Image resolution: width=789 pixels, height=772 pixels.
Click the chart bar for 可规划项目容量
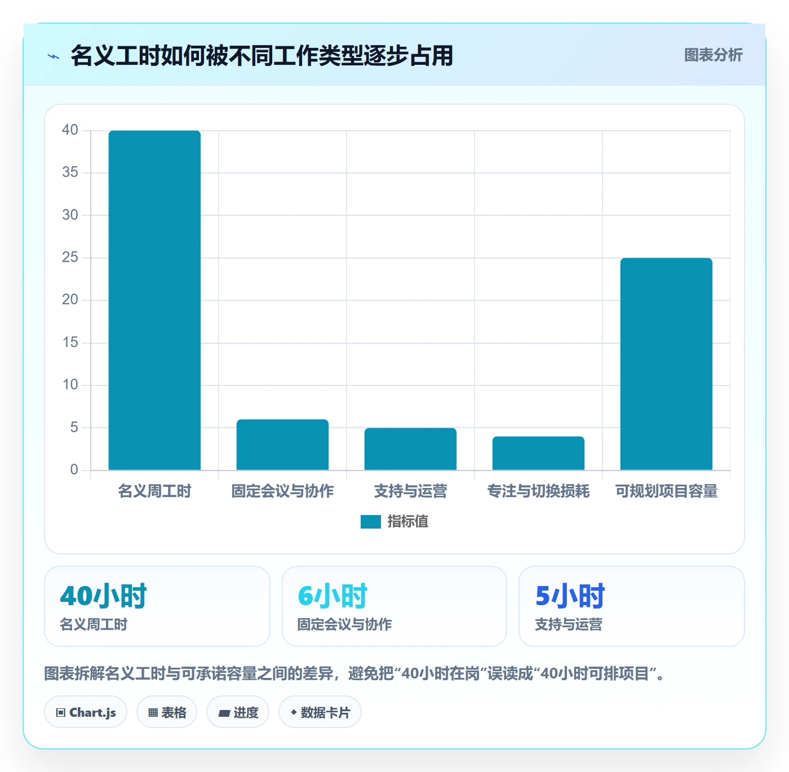pos(666,364)
